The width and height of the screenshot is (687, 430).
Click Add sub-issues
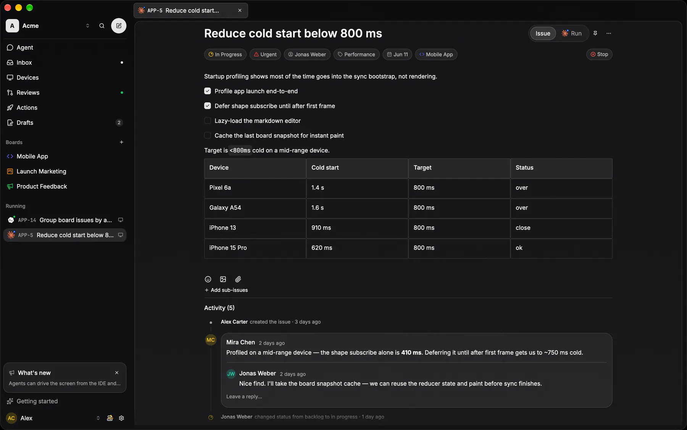point(226,290)
